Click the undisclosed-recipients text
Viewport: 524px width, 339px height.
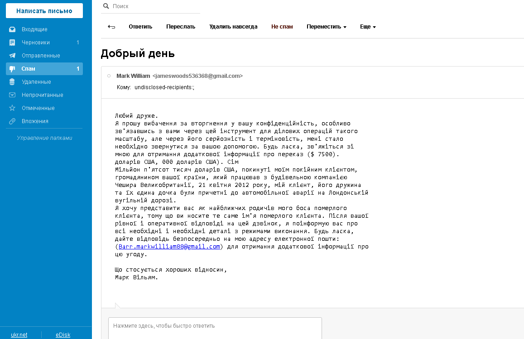point(164,87)
